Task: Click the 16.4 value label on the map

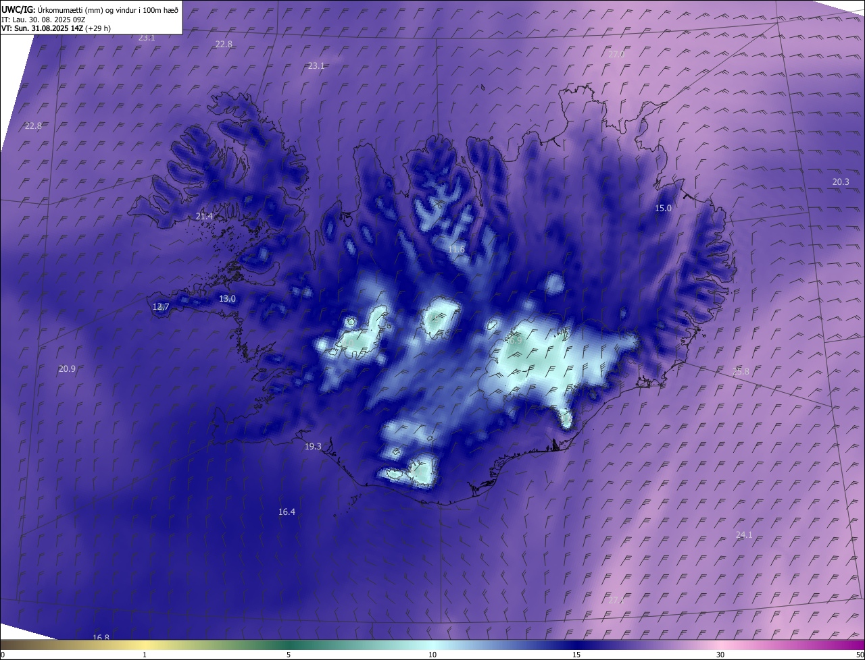Action: pos(287,512)
